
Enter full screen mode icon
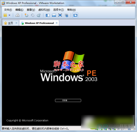coord(60,15)
